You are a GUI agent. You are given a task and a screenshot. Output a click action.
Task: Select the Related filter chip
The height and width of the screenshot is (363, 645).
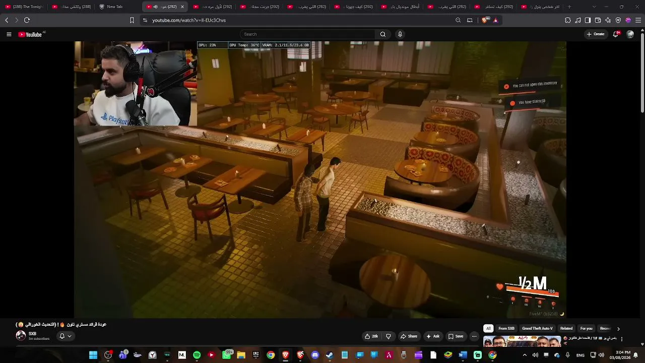[x=566, y=329]
